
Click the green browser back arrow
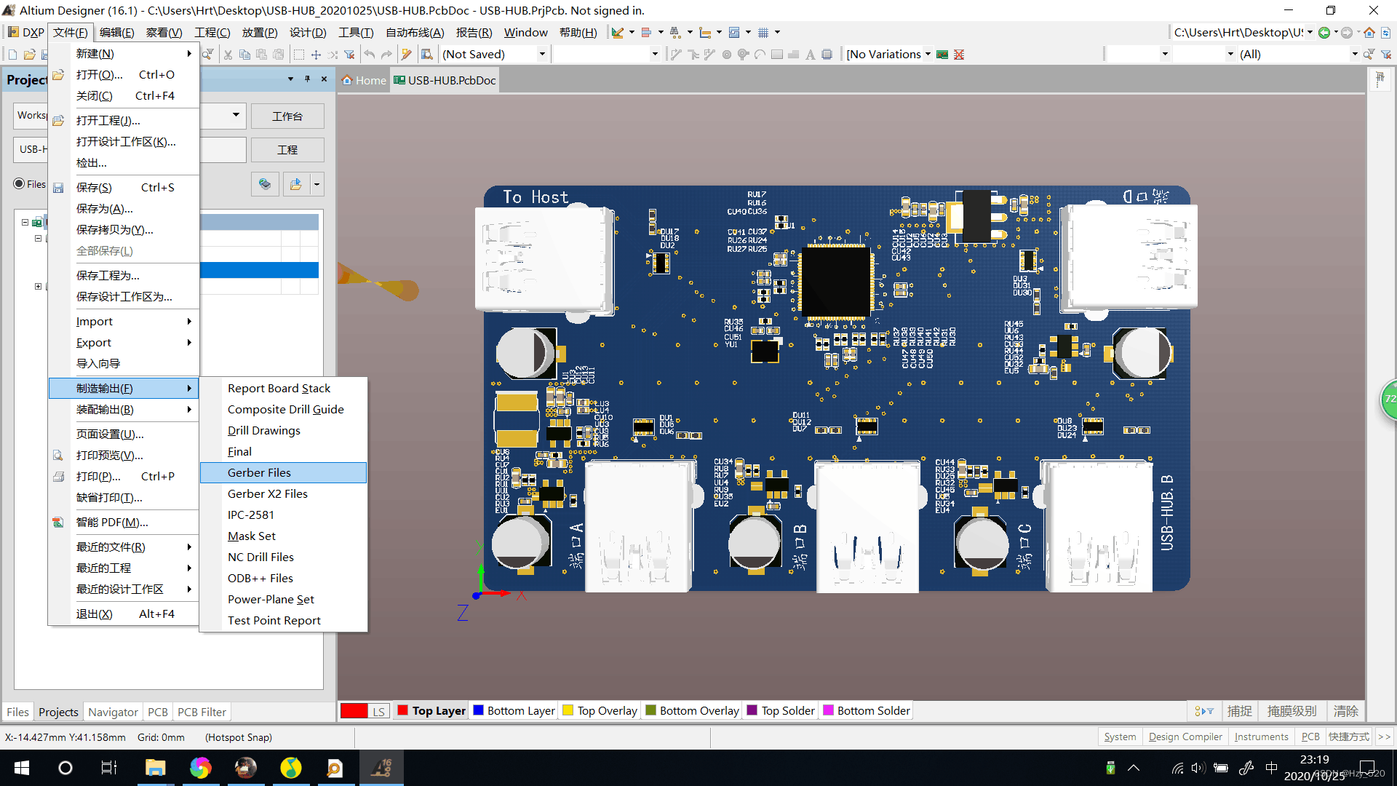[x=1324, y=33]
